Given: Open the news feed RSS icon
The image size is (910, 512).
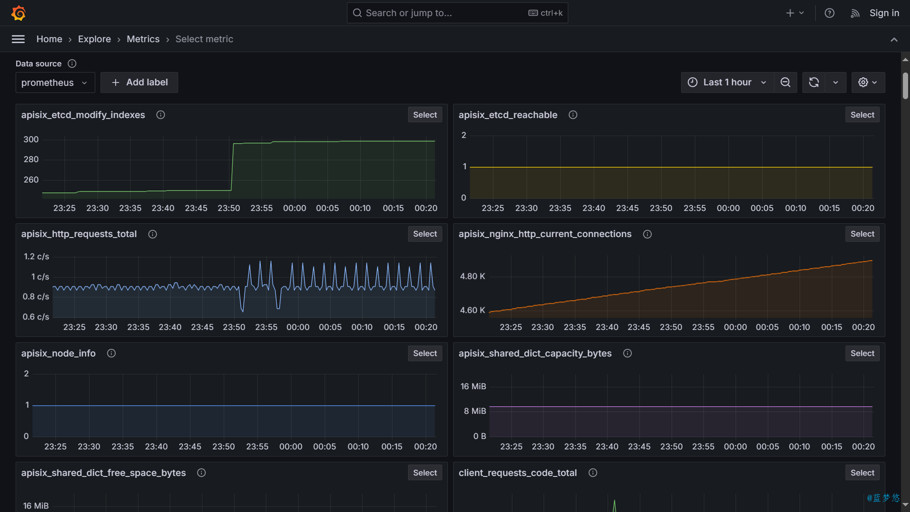Looking at the screenshot, I should [x=855, y=13].
